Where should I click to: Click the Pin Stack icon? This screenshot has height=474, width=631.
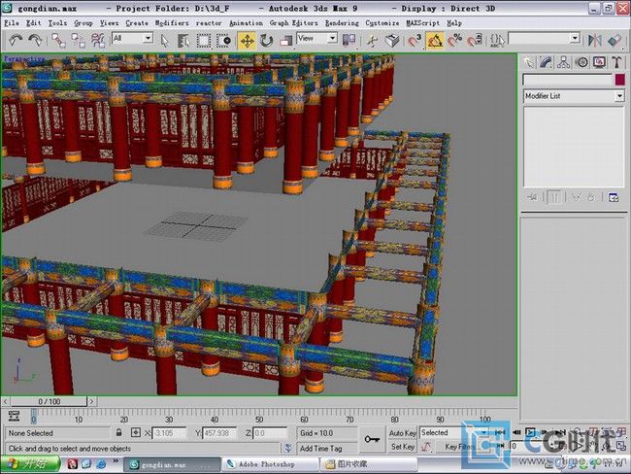pyautogui.click(x=532, y=197)
